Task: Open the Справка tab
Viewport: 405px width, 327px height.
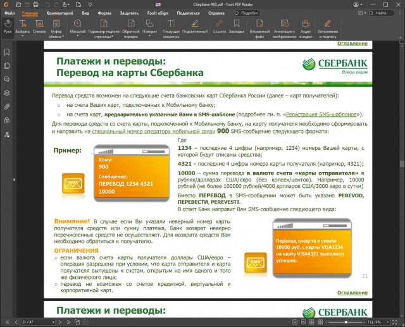Action: [216, 13]
